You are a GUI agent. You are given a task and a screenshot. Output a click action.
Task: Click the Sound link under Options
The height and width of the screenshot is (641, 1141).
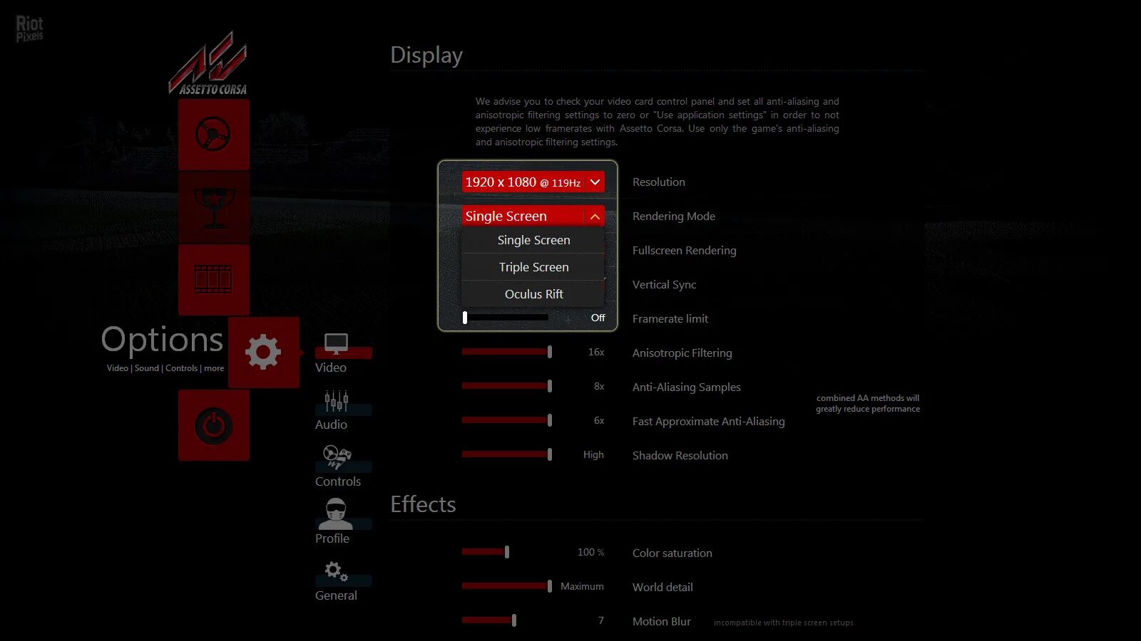click(147, 368)
